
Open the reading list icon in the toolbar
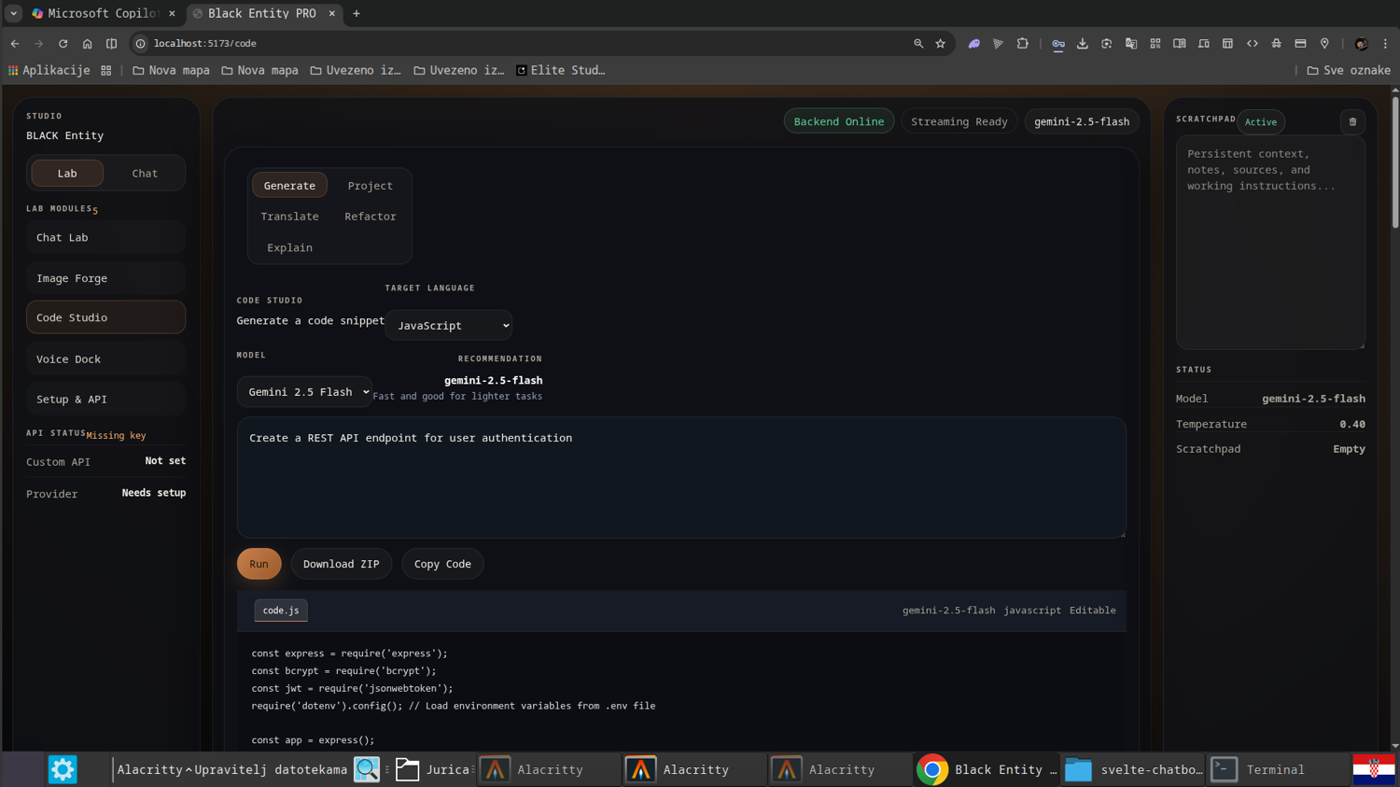point(1180,43)
